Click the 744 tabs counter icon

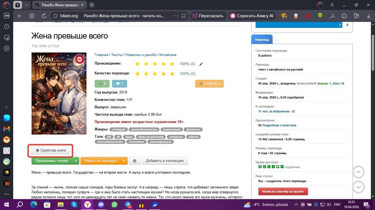[6, 16]
